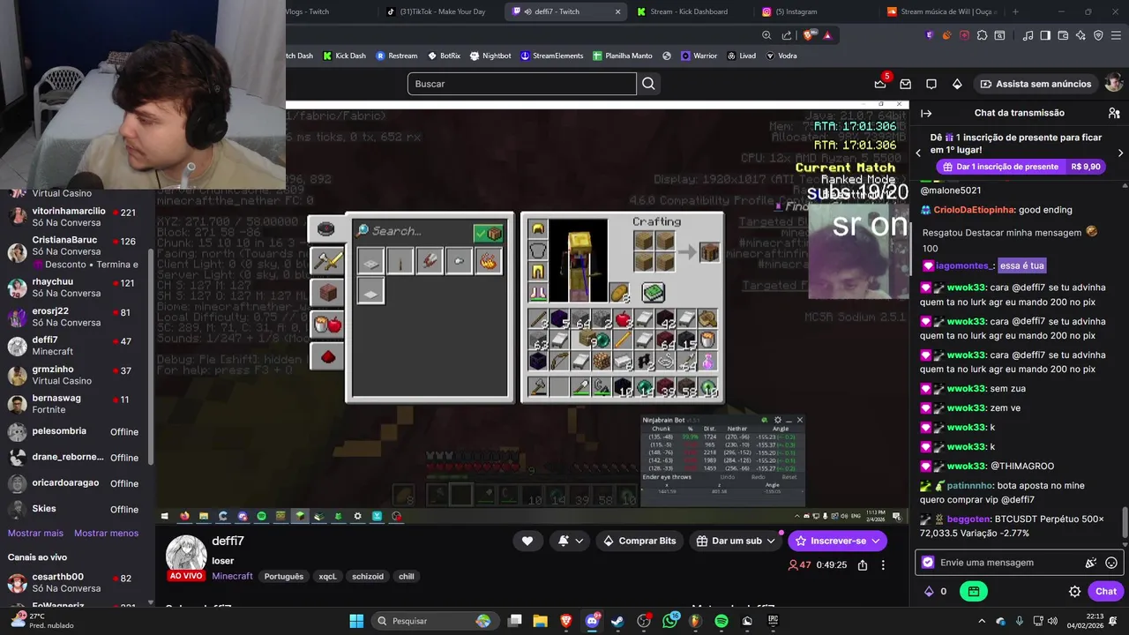Image resolution: width=1129 pixels, height=635 pixels.
Task: Switch to Stream música de Will tab
Action: click(943, 11)
